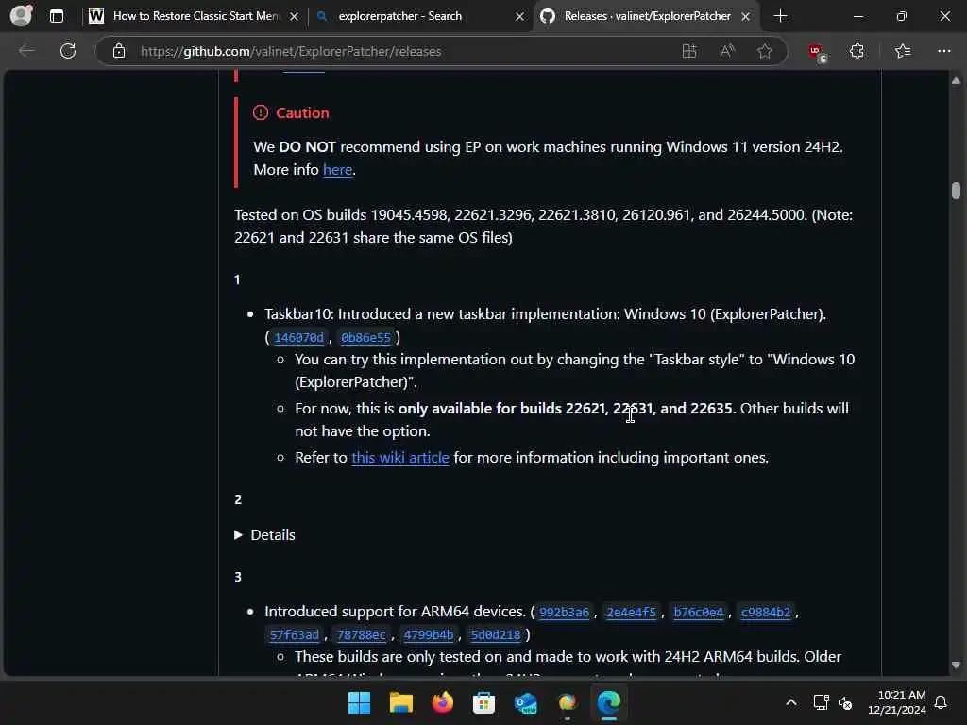Open the notifications bell icon
Image resolution: width=967 pixels, height=725 pixels.
coord(942,702)
